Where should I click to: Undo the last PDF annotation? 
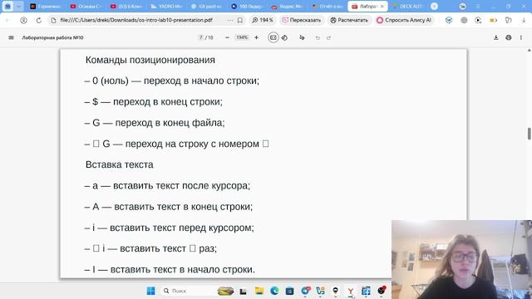tap(318, 37)
